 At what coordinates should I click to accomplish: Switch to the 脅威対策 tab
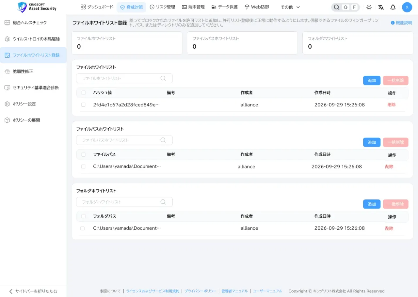[131, 7]
